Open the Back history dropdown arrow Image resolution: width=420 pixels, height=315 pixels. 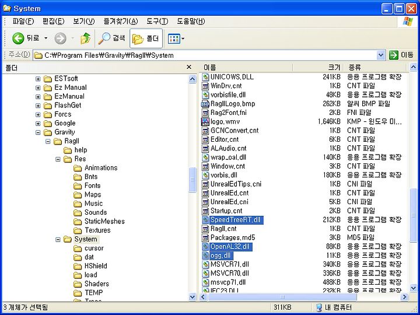click(46, 38)
